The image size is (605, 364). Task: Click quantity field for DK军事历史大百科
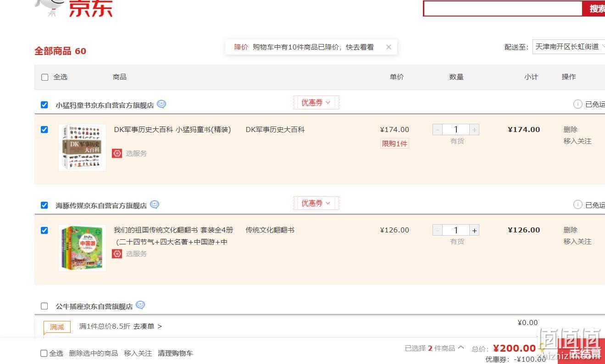[x=456, y=130]
